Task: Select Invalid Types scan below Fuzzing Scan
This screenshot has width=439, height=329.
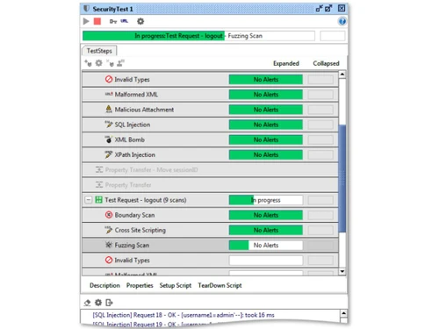Action: coord(210,260)
